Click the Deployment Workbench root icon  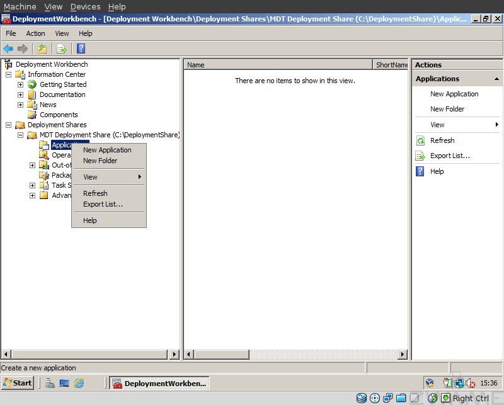pos(8,64)
